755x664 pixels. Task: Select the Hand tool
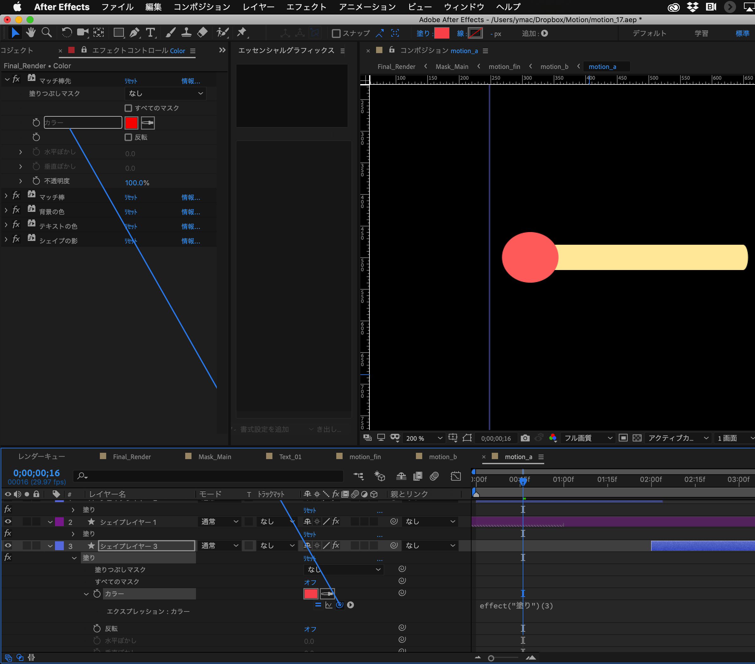tap(31, 33)
